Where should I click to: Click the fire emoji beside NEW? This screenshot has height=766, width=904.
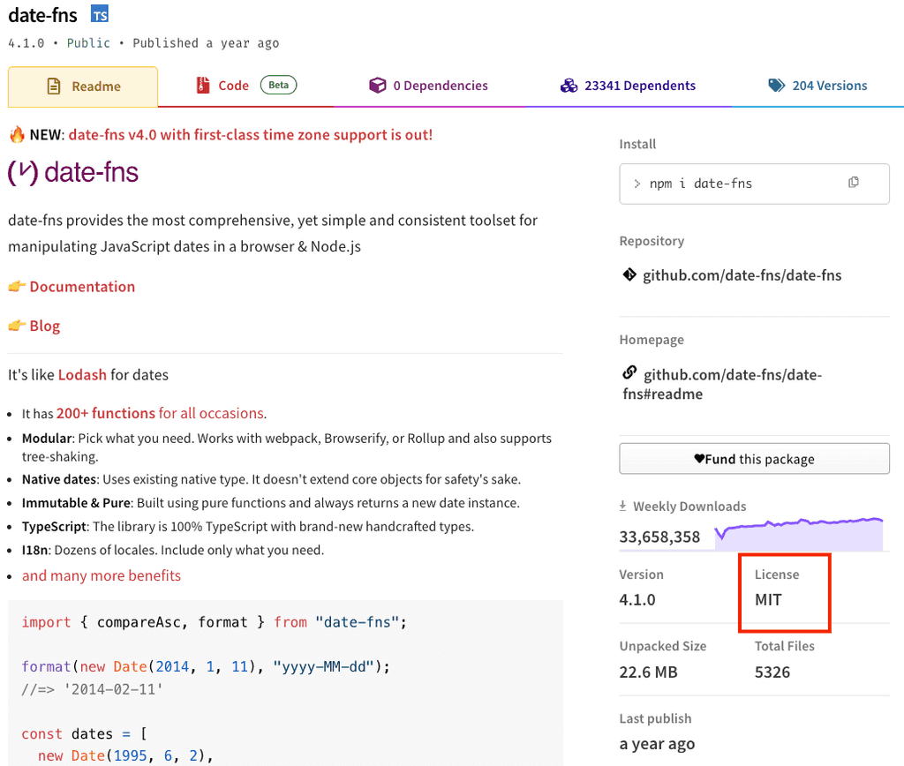coord(17,135)
